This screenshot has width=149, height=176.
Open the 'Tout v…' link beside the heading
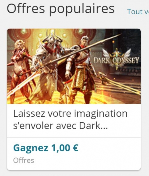[x=138, y=11]
